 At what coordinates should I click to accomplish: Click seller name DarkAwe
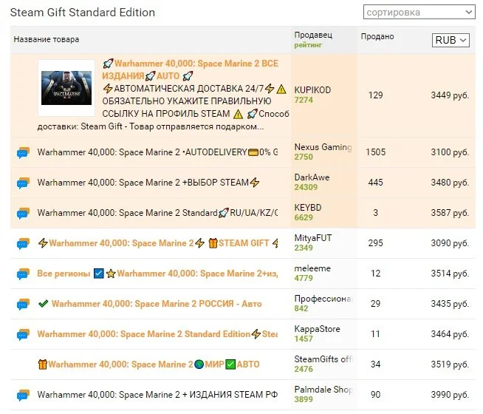point(312,177)
